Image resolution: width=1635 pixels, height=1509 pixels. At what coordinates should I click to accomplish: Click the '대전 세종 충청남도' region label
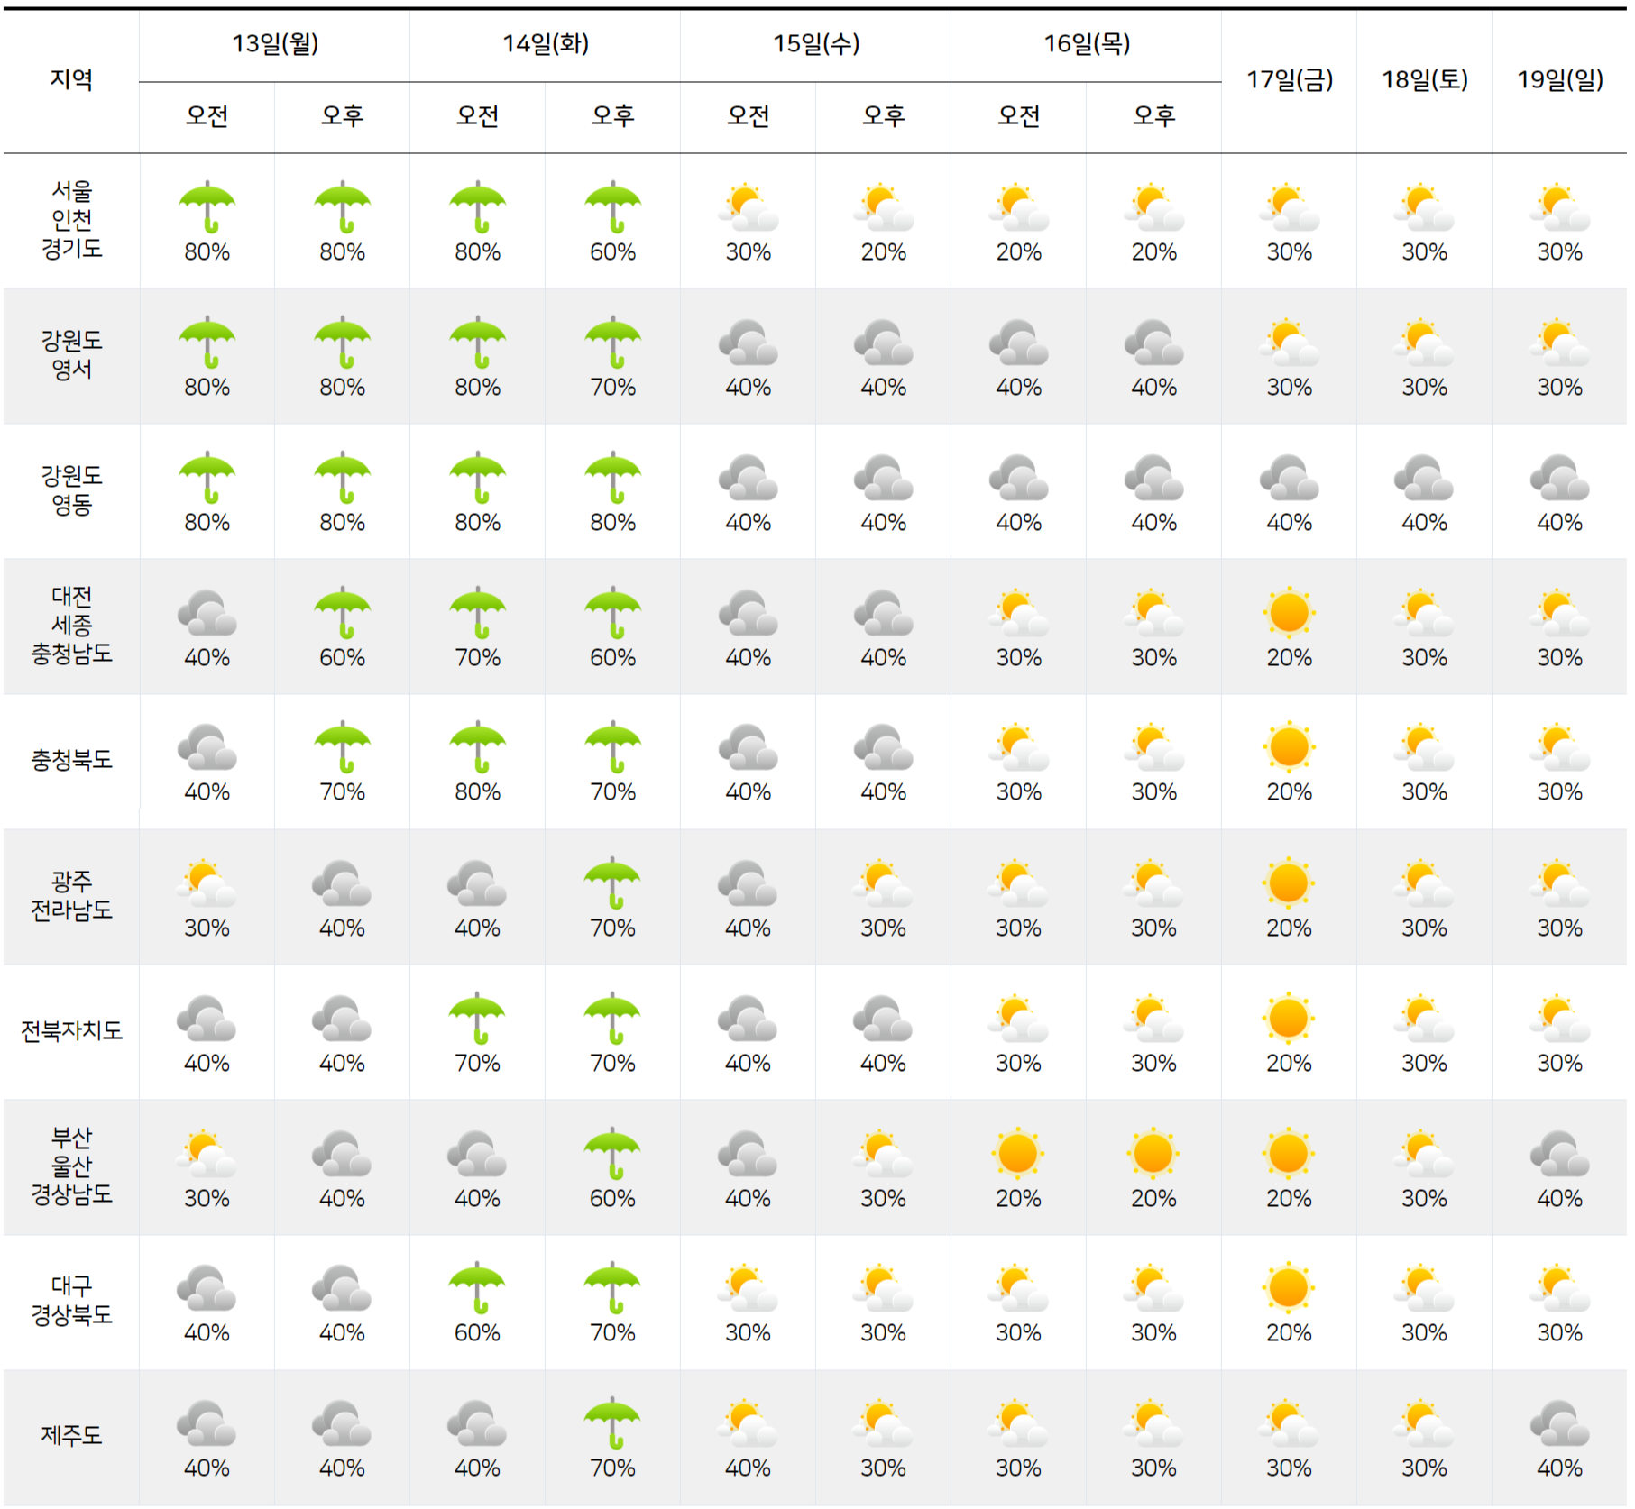71,625
